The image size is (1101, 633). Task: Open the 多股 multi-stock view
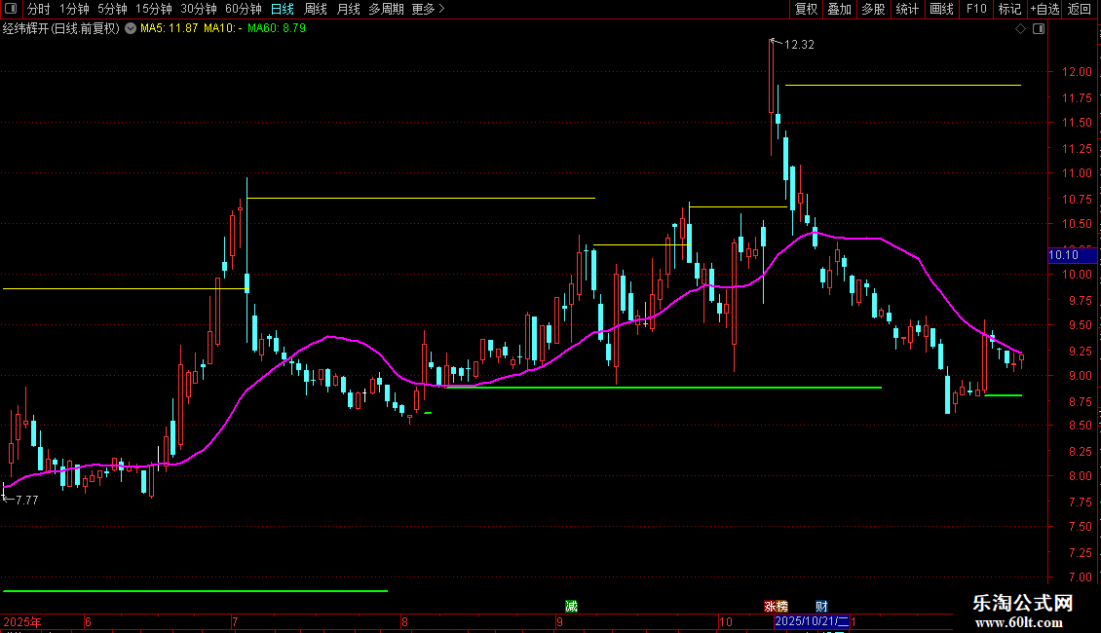coord(873,9)
